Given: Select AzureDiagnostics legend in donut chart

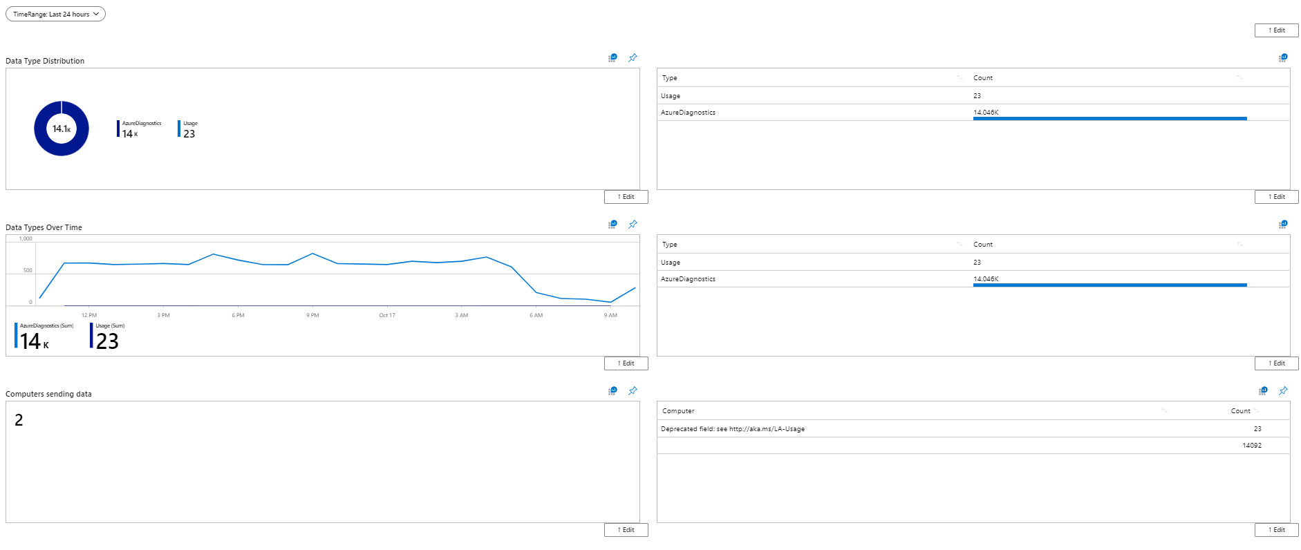Looking at the screenshot, I should pyautogui.click(x=140, y=129).
